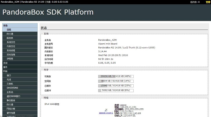Collapse the 状态 menu section
Image resolution: width=211 pixels, height=117 pixels.
tap(20, 25)
